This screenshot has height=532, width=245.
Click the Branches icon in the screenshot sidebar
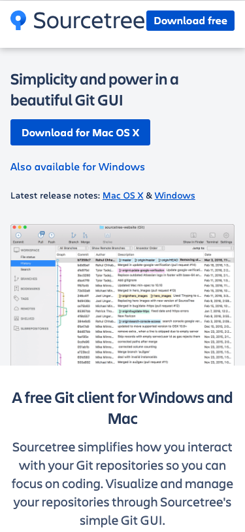16,278
